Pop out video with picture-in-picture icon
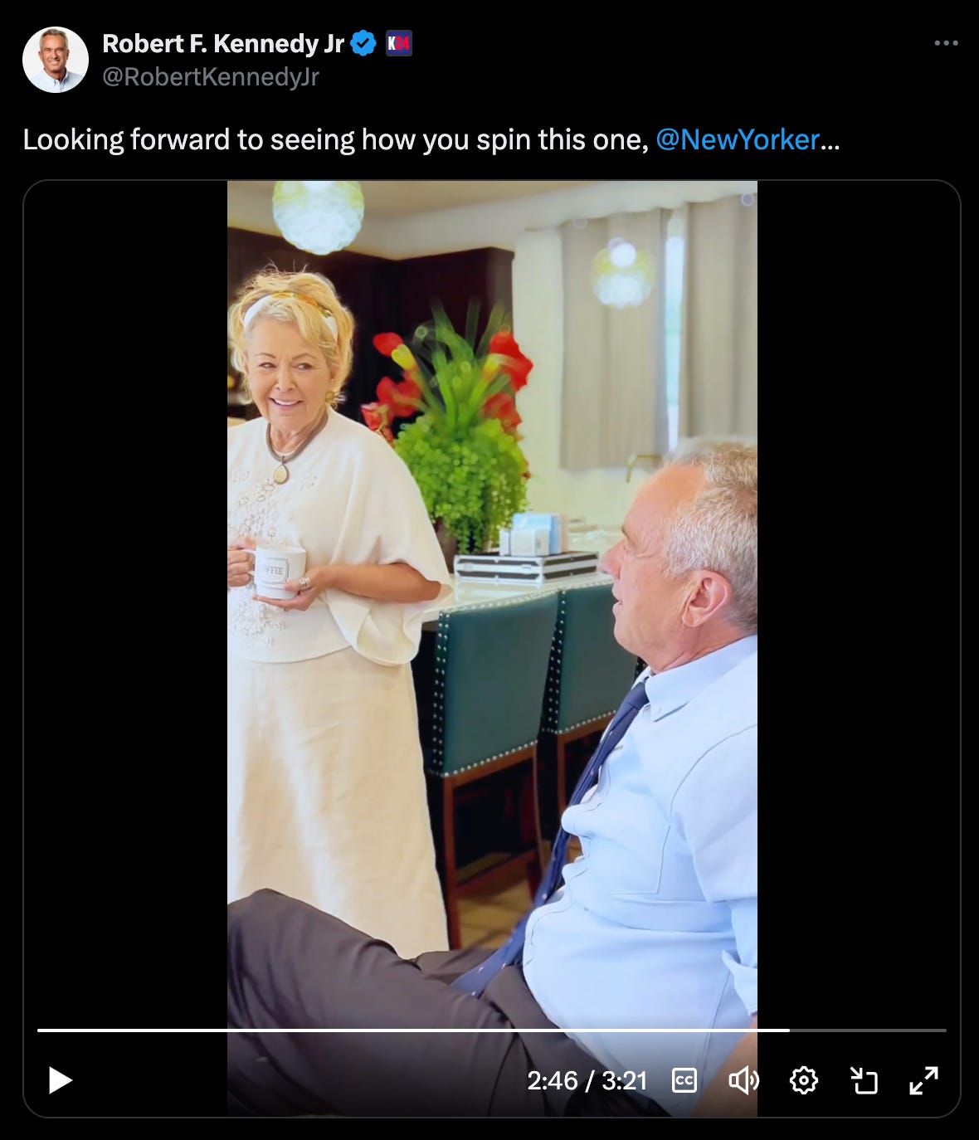The width and height of the screenshot is (979, 1140). click(x=864, y=1080)
